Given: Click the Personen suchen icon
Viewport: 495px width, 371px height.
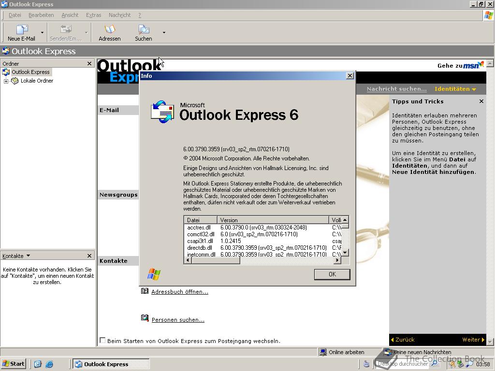Looking at the screenshot, I should tap(145, 318).
